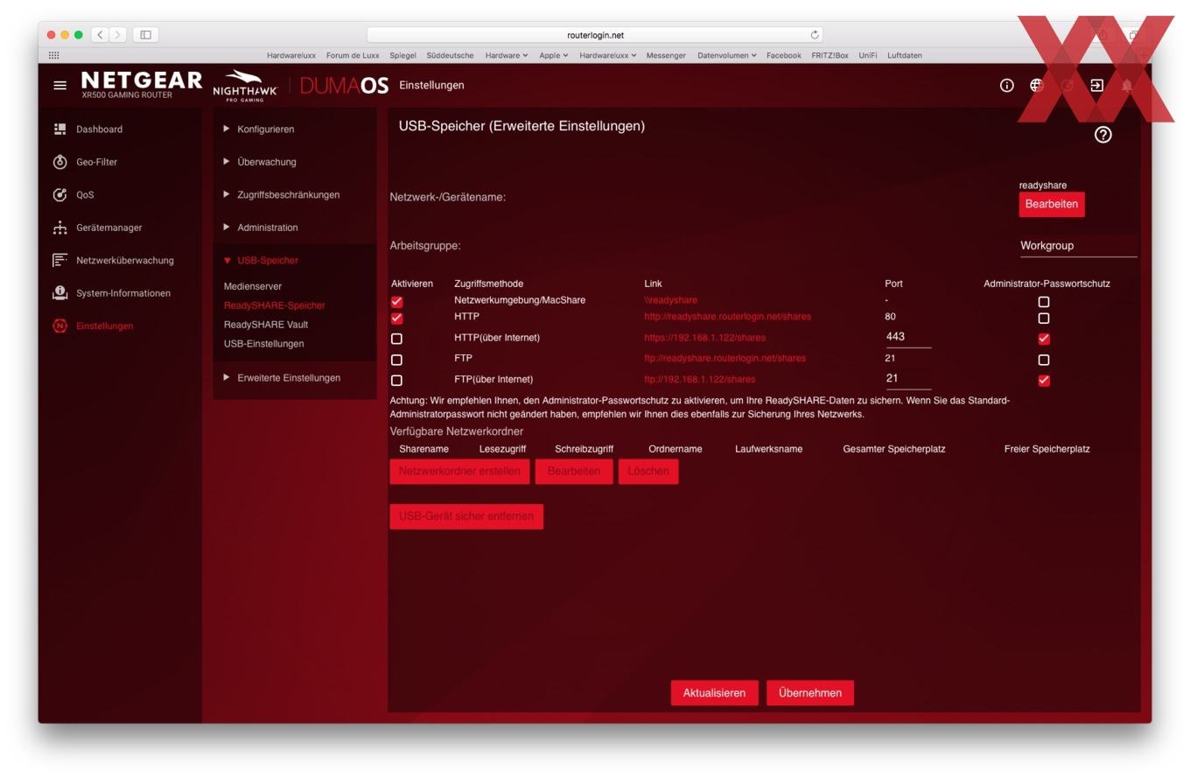Click the FTP(über Internet) port 21 field
This screenshot has height=778, width=1190.
(x=908, y=379)
